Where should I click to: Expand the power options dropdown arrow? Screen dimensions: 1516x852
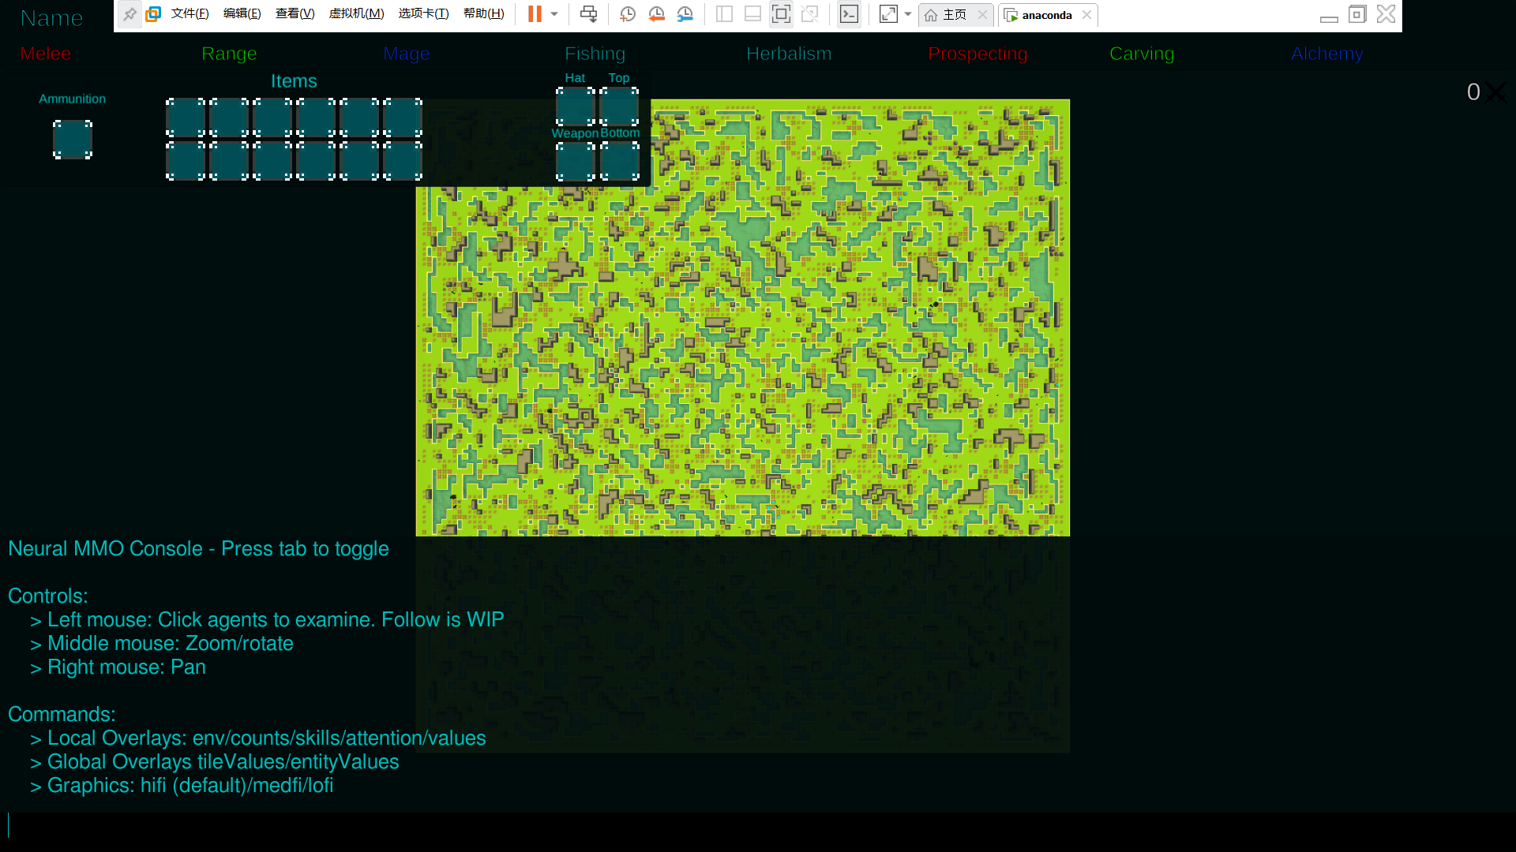click(554, 14)
